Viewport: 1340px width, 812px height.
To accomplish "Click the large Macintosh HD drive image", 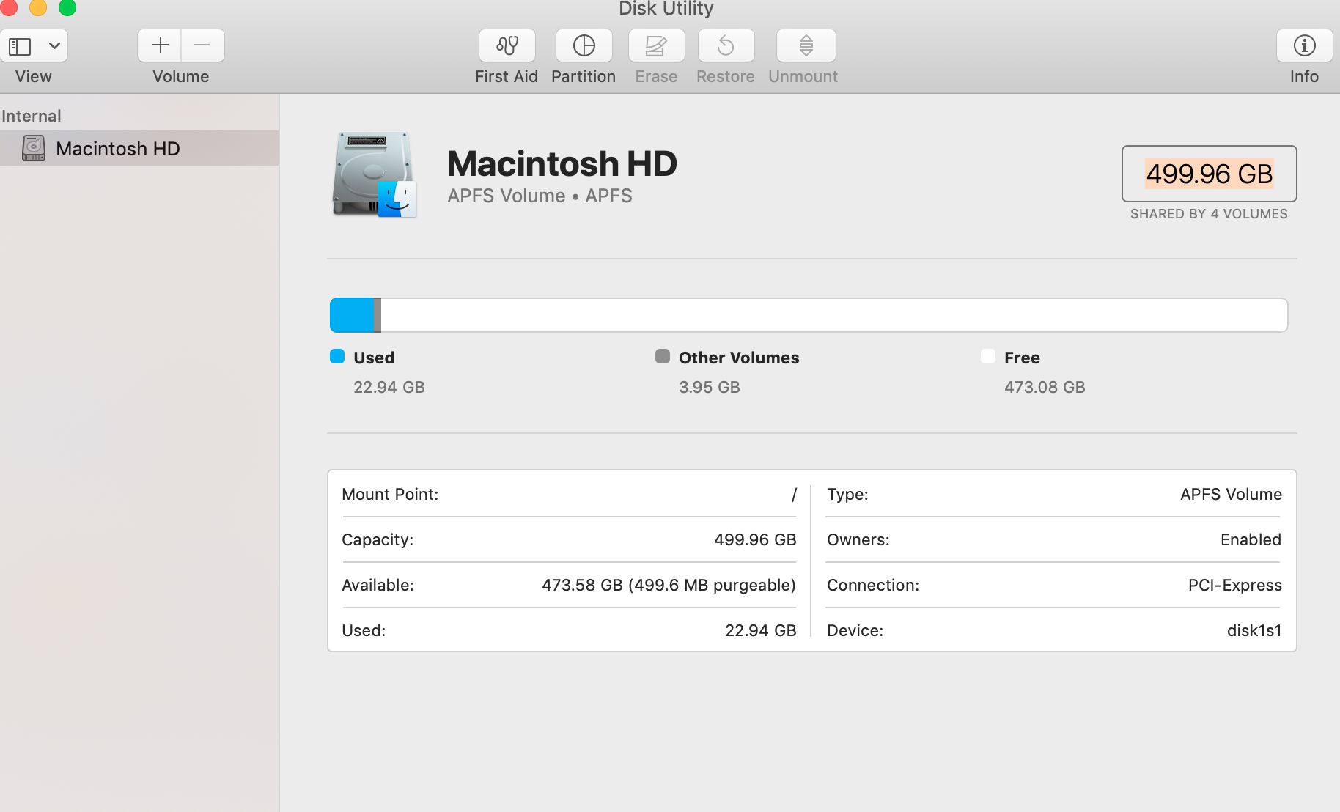I will click(375, 174).
